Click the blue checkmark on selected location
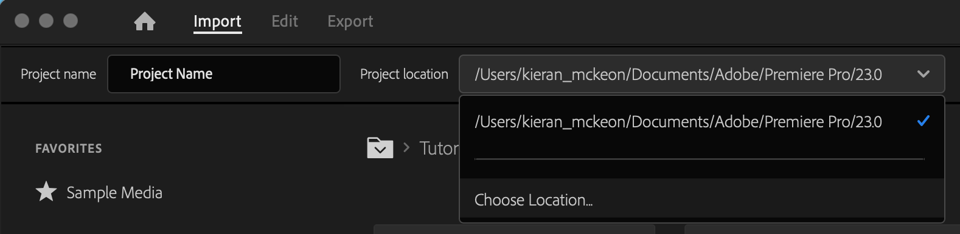The image size is (960, 234). tap(923, 121)
